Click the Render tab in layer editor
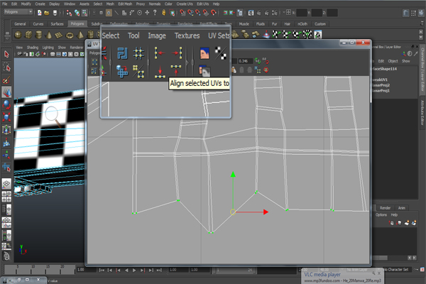Image resolution: width=426 pixels, height=284 pixels. point(385,208)
